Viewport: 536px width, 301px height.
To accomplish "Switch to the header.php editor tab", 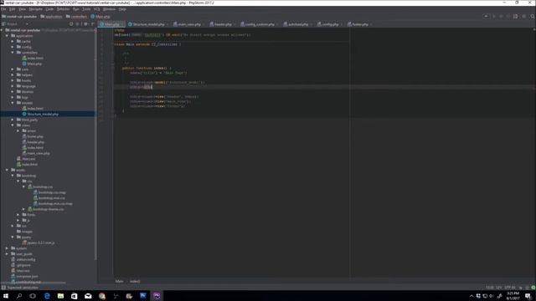I will (x=221, y=24).
